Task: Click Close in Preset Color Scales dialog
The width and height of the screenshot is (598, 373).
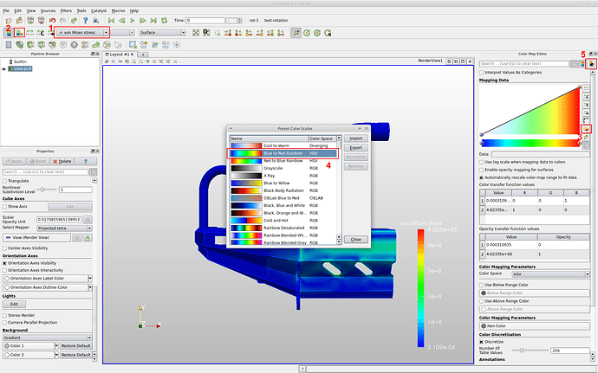Action: 354,238
